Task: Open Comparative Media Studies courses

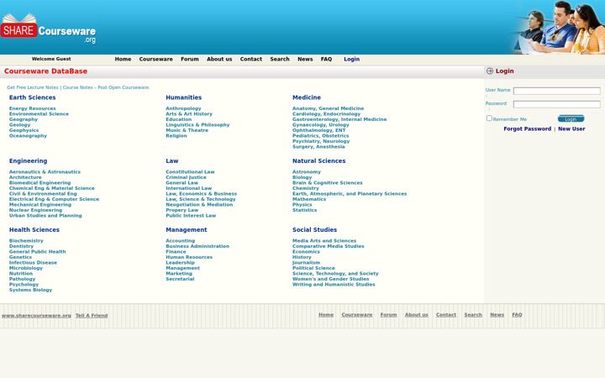Action: coord(329,246)
